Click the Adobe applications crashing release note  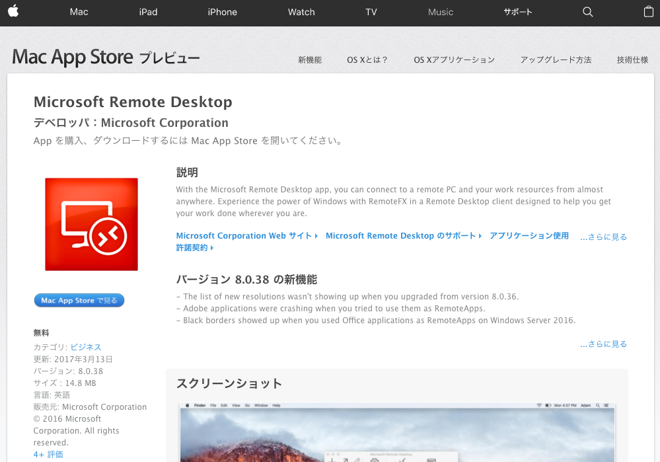(331, 308)
